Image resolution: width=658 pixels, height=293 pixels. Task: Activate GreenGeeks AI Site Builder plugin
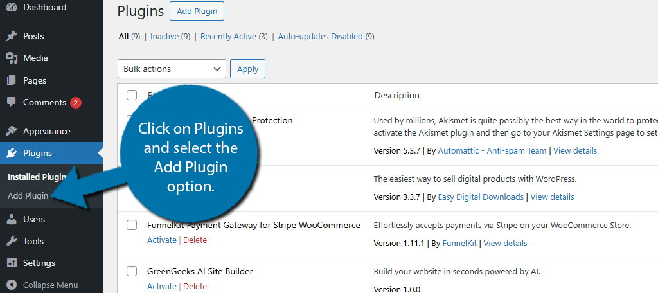[162, 287]
